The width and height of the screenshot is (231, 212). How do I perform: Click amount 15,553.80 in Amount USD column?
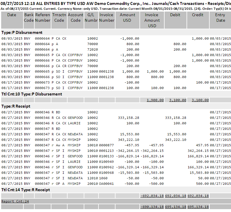[130, 134]
